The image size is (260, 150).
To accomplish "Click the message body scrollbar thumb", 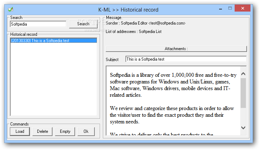I will pos(243,93).
